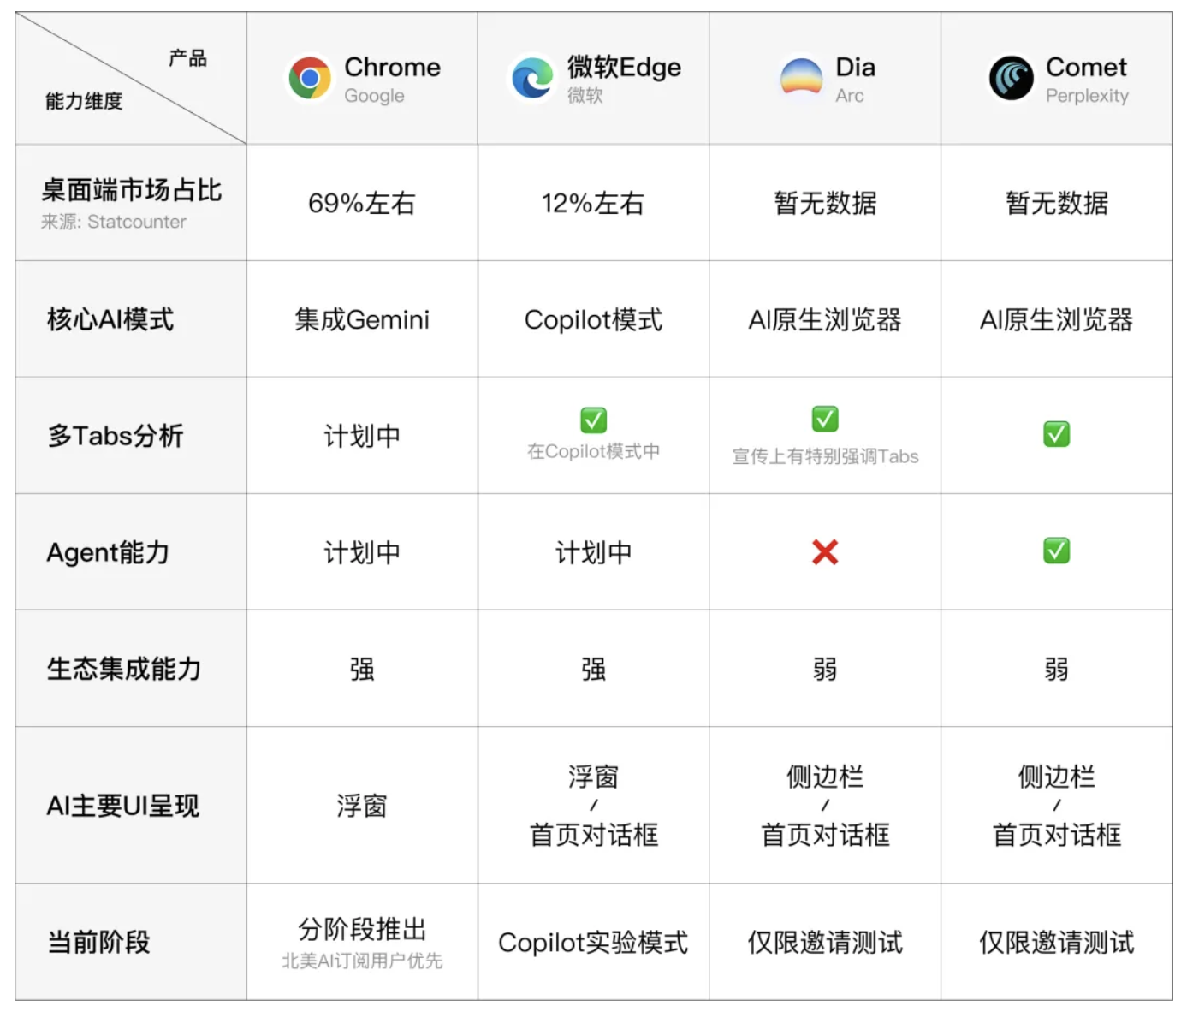This screenshot has height=1012, width=1181.
Task: Click the Google subtitle under Chrome
Action: point(374,96)
